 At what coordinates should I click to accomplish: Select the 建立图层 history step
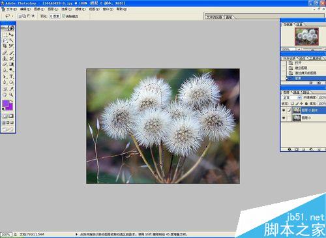pos(301,68)
